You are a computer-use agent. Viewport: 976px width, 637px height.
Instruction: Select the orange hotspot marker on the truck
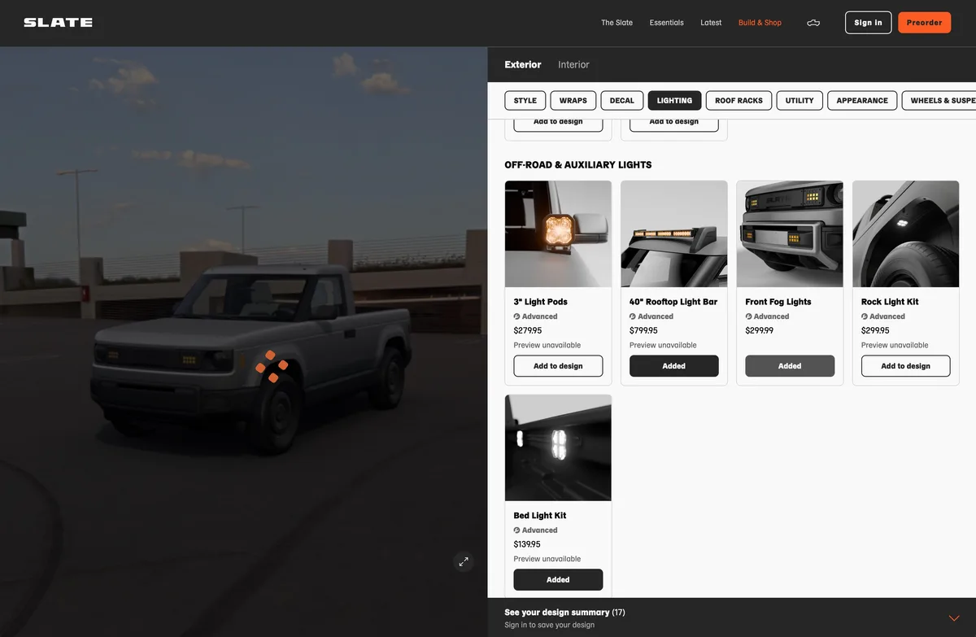click(271, 367)
